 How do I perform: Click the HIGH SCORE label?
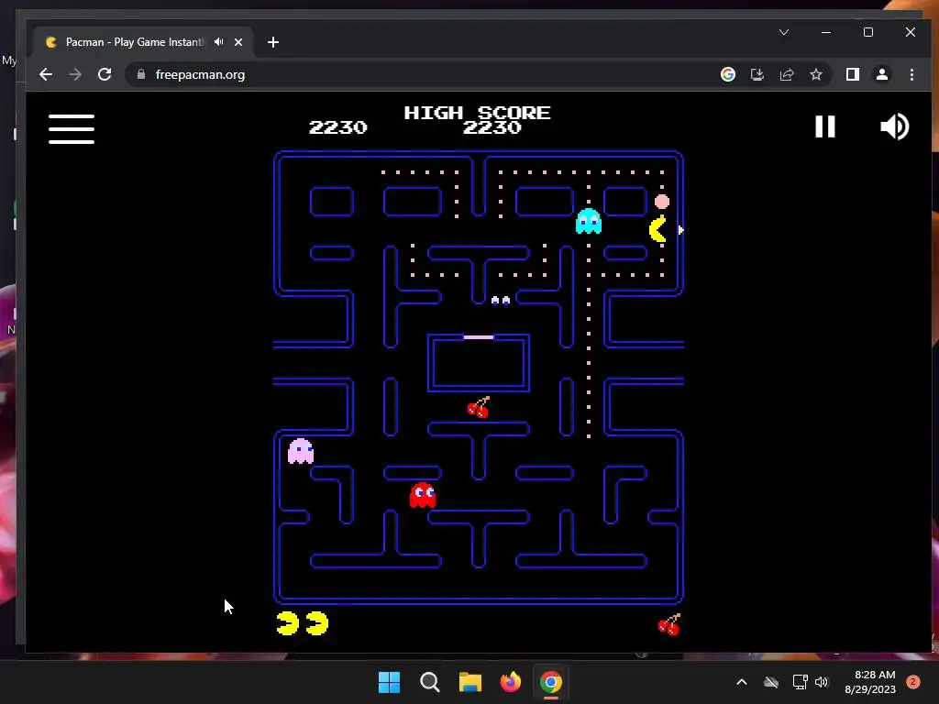(x=477, y=113)
